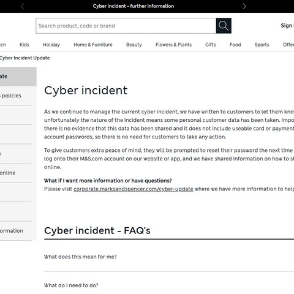The width and height of the screenshot is (294, 294).
Task: Select sidebar item ending in 'ormation'
Action: click(x=16, y=231)
